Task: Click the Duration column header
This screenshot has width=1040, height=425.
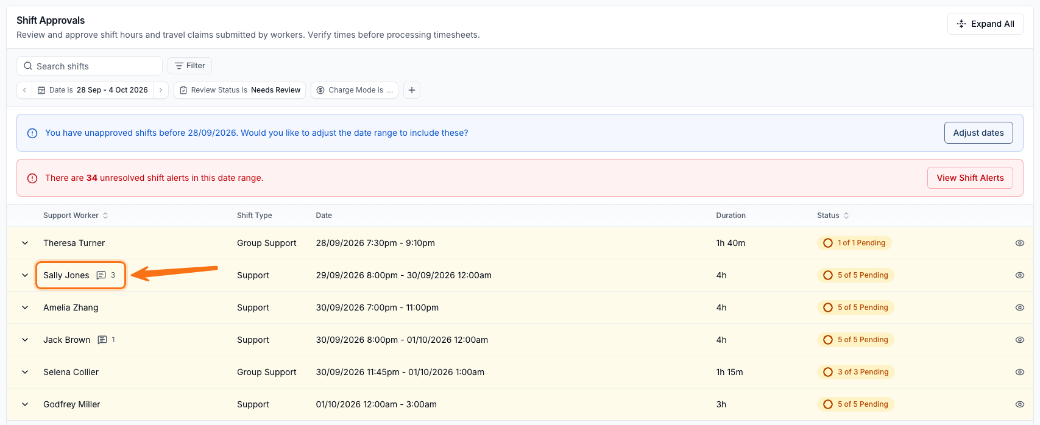Action: [730, 216]
